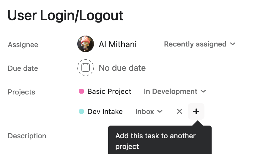Open the Inbox section dropdown
Viewport: 274px width, 154px height.
pos(145,112)
